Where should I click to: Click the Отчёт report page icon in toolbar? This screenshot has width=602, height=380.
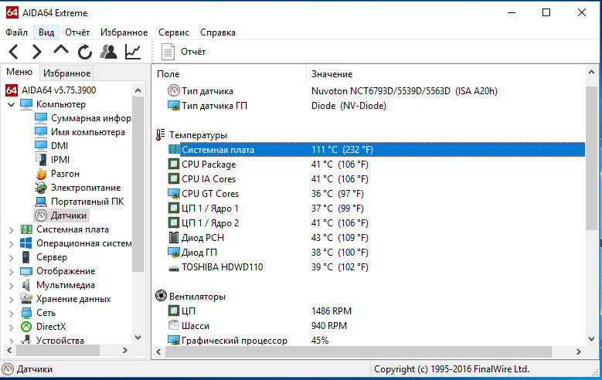[x=168, y=52]
